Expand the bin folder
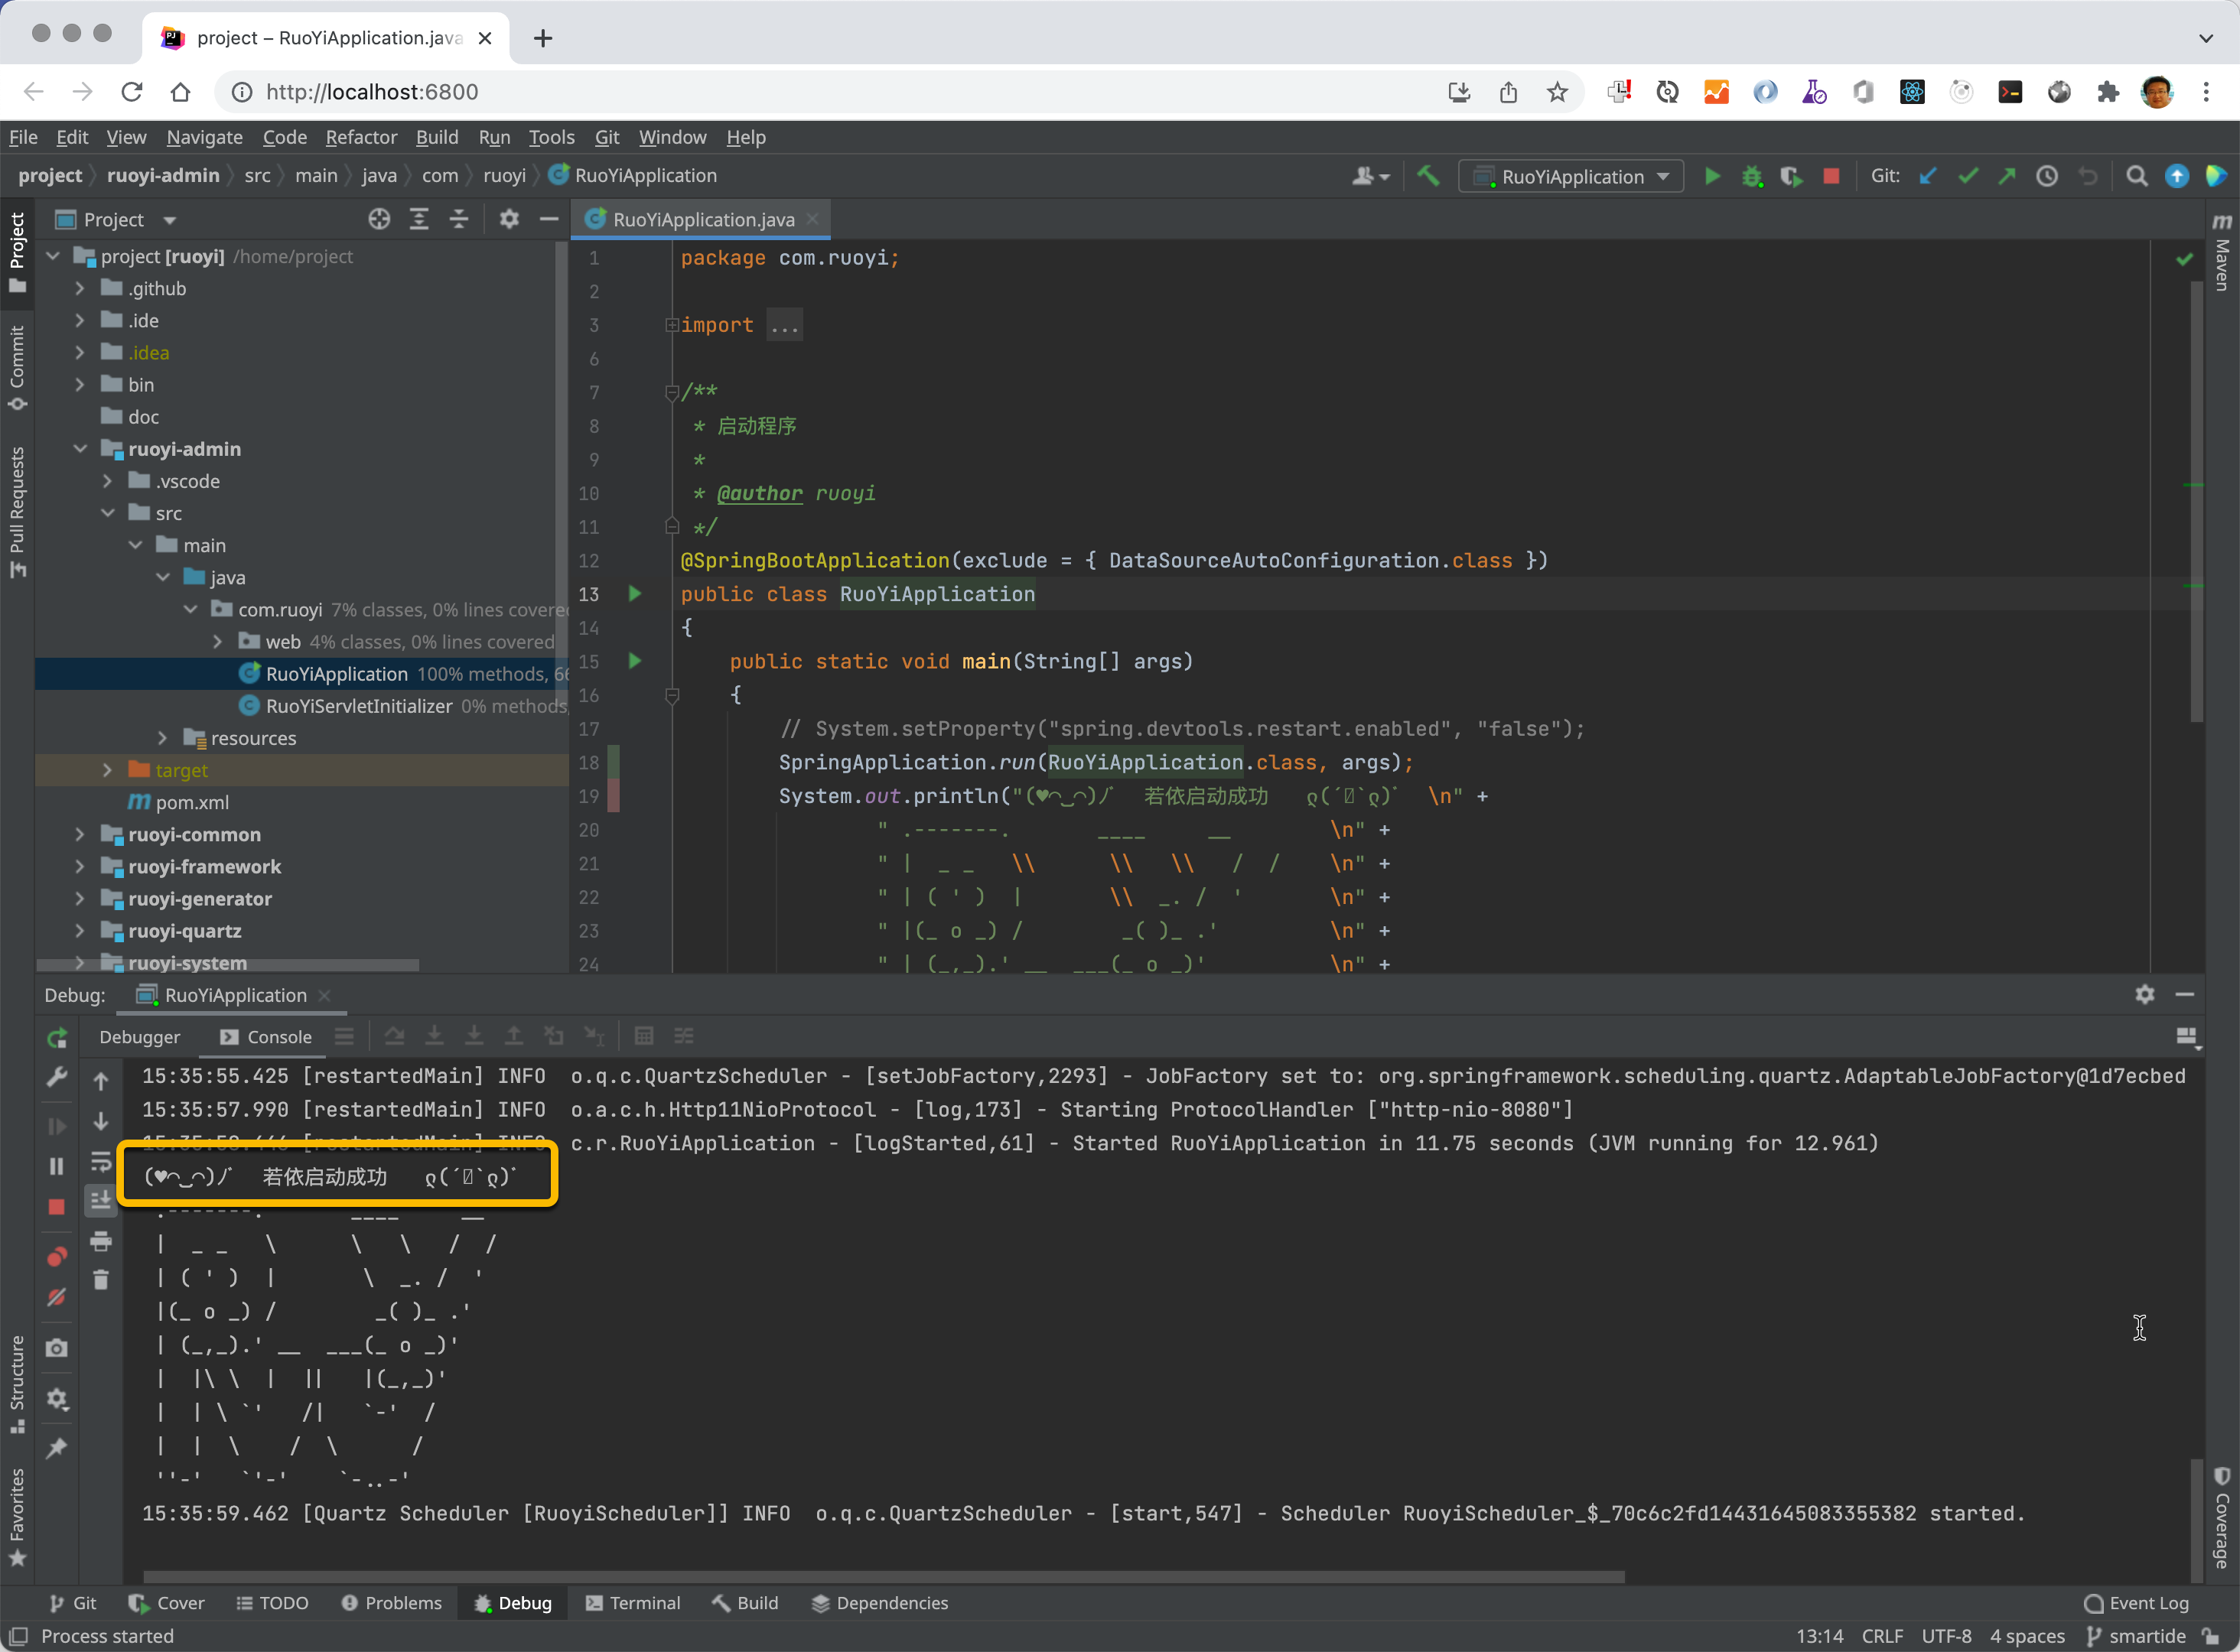Viewport: 2240px width, 1652px height. point(80,385)
